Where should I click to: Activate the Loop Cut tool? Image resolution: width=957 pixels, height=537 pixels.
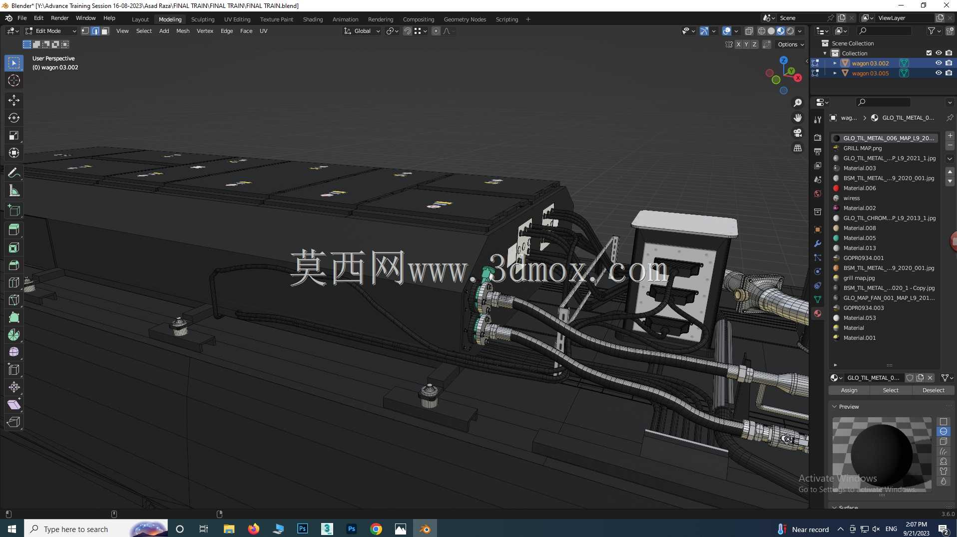[x=14, y=282]
